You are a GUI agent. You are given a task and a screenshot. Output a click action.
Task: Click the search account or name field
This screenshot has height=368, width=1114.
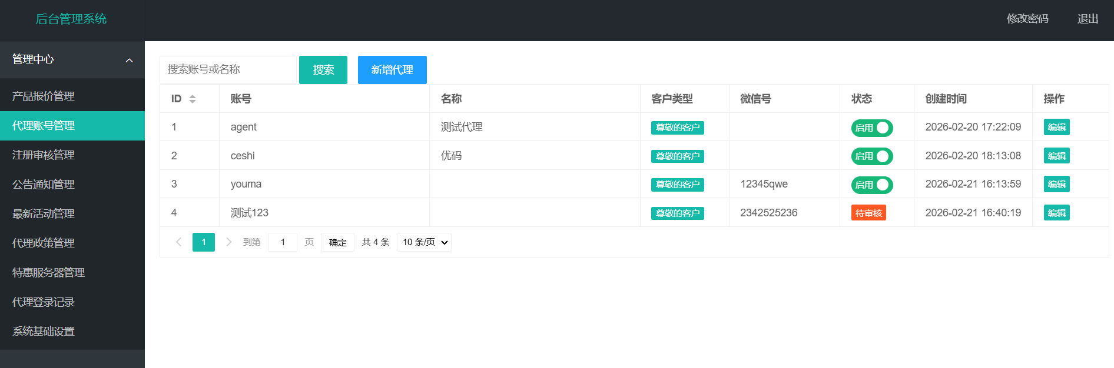point(228,70)
